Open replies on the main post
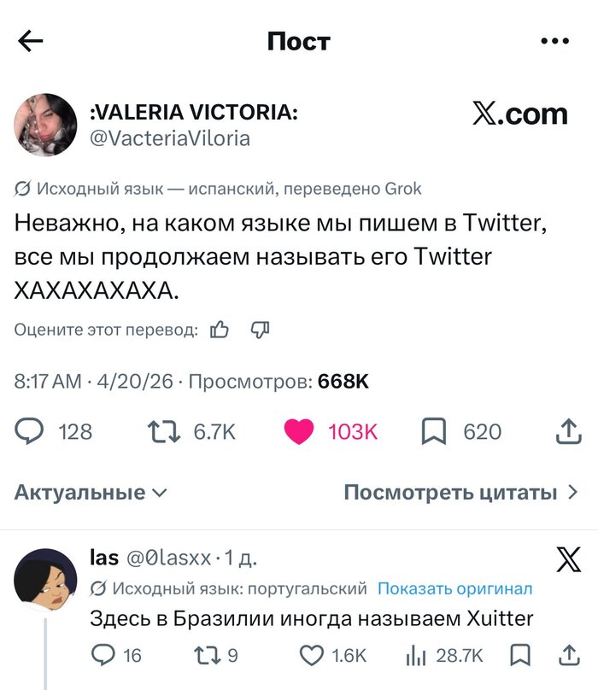The height and width of the screenshot is (690, 598). click(29, 432)
